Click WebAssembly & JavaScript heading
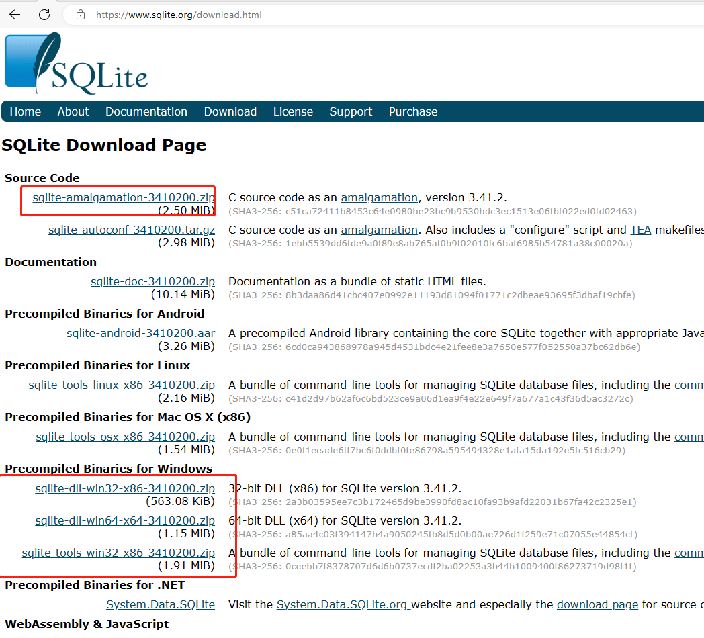 (87, 624)
